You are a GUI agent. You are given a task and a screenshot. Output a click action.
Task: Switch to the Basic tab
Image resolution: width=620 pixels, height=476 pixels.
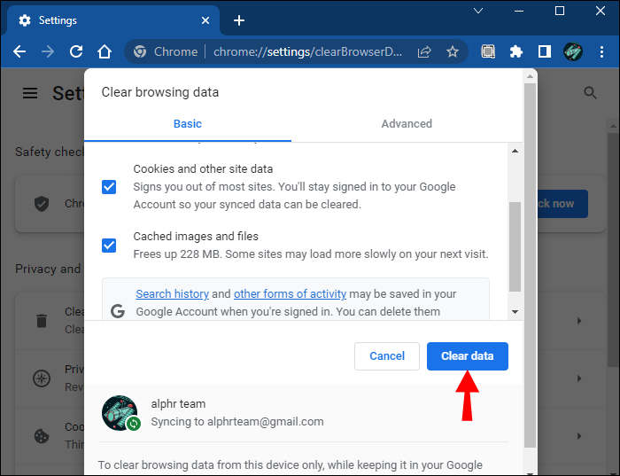pos(188,124)
